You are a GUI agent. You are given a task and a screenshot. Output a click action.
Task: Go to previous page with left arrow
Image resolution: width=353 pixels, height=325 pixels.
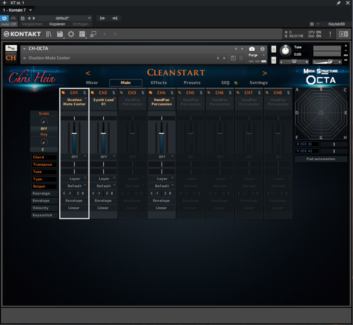(x=88, y=73)
